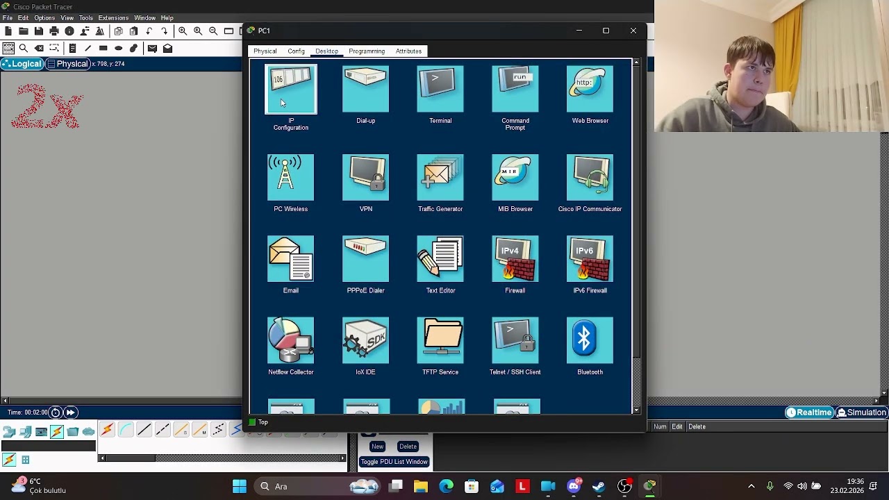This screenshot has width=889, height=500.
Task: Click the Add Complex PDU open envelope
Action: [x=167, y=48]
